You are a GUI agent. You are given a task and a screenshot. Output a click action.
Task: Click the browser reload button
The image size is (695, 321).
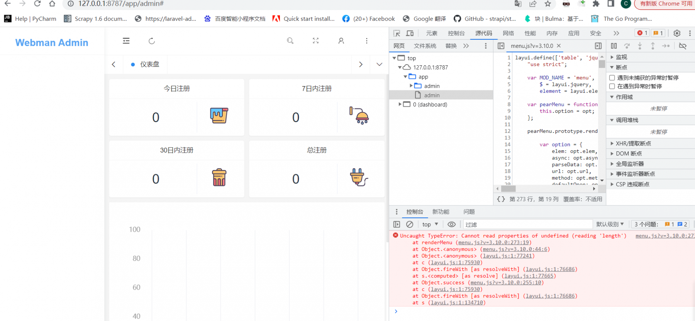click(37, 4)
